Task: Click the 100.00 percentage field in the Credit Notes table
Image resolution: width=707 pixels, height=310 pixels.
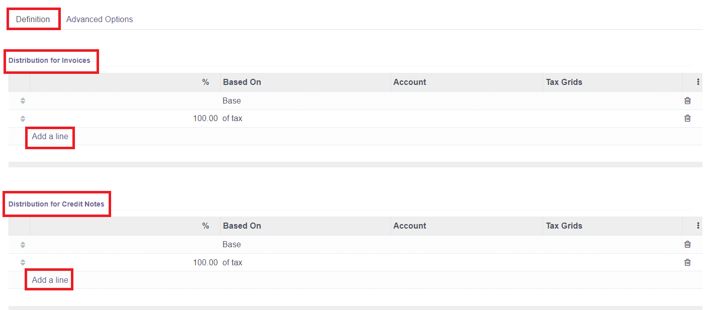Action: coord(205,262)
